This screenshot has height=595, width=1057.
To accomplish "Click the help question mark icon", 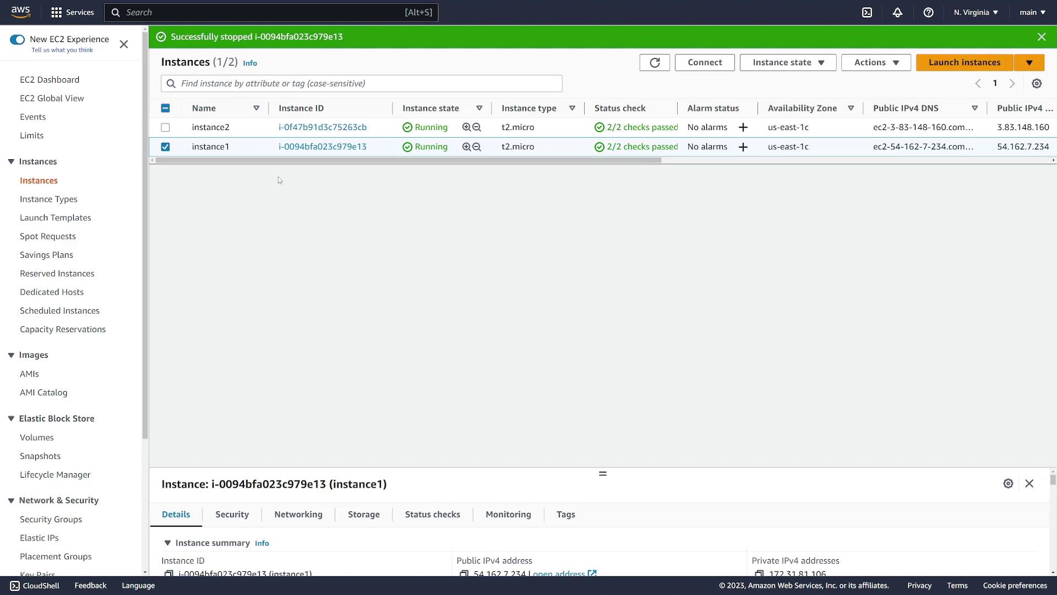I will point(928,12).
